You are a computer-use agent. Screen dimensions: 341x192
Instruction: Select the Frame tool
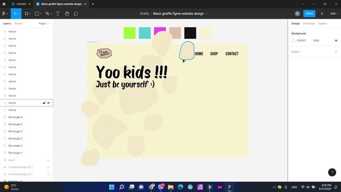(x=26, y=14)
